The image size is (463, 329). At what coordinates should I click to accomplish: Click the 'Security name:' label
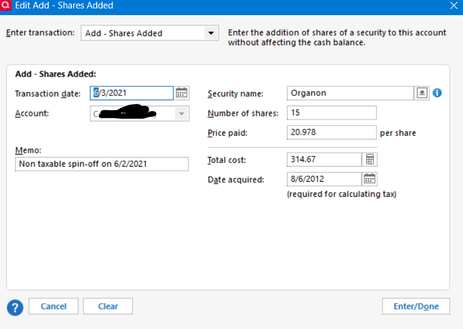pyautogui.click(x=235, y=94)
